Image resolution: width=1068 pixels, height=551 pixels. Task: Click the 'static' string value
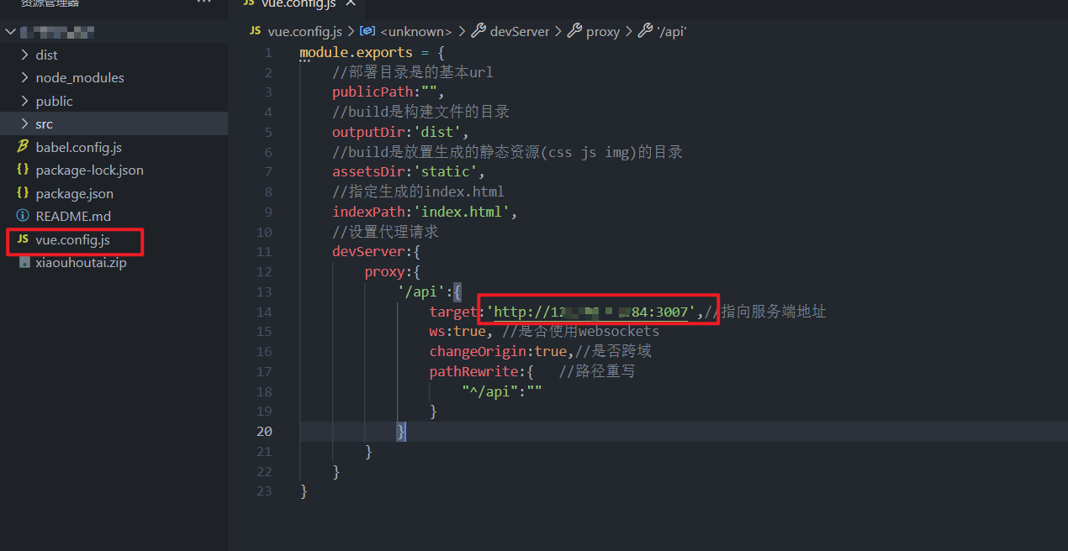coord(445,172)
